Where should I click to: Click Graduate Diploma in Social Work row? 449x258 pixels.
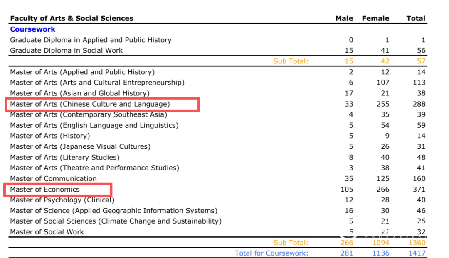click(67, 51)
